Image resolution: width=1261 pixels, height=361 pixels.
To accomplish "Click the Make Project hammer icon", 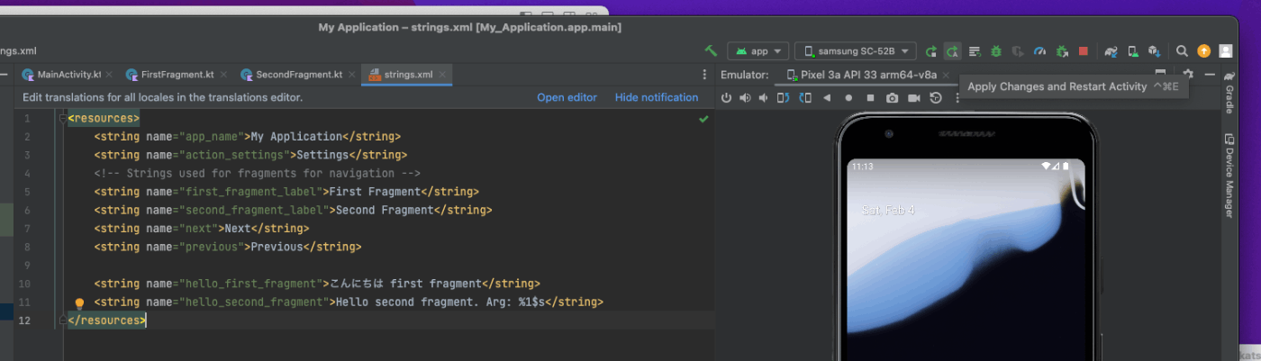I will click(x=712, y=51).
